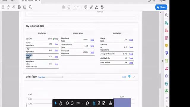Click Sign In at top right
Screen dimensions: 190x107
(x=163, y=1)
